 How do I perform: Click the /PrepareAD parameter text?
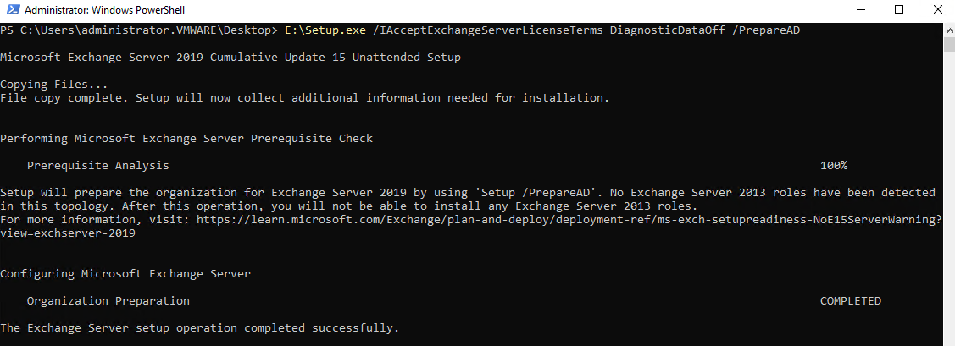pyautogui.click(x=766, y=30)
